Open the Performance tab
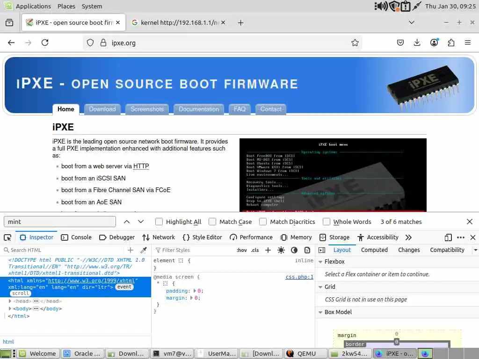479x359 pixels. point(251,237)
